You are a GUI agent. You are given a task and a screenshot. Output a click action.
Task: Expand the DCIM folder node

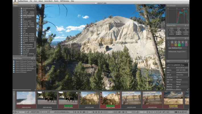tap(19, 10)
